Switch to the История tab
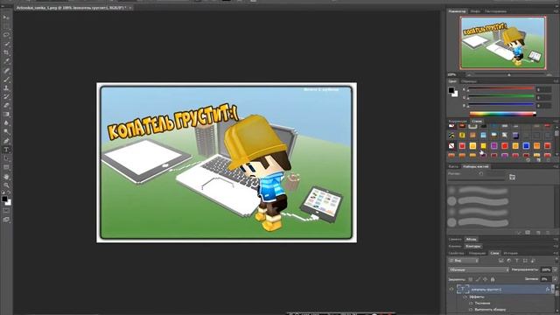The height and width of the screenshot is (315, 560). [510, 253]
